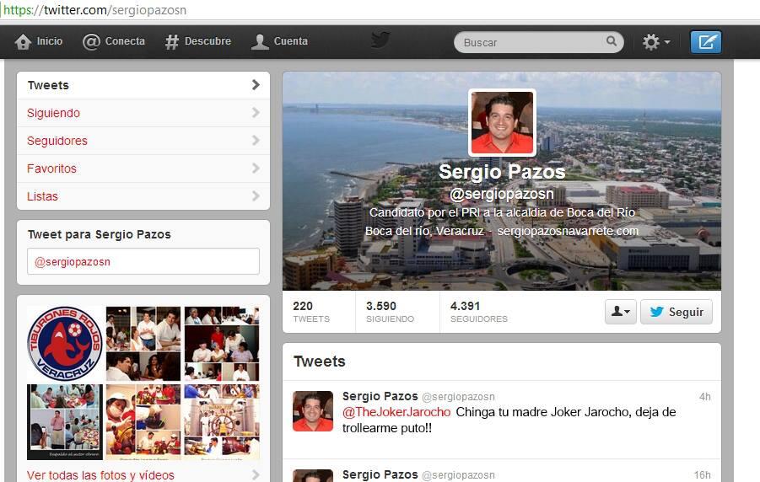Open sergiopazosnavarrete.com website link
The width and height of the screenshot is (760, 482).
(568, 231)
